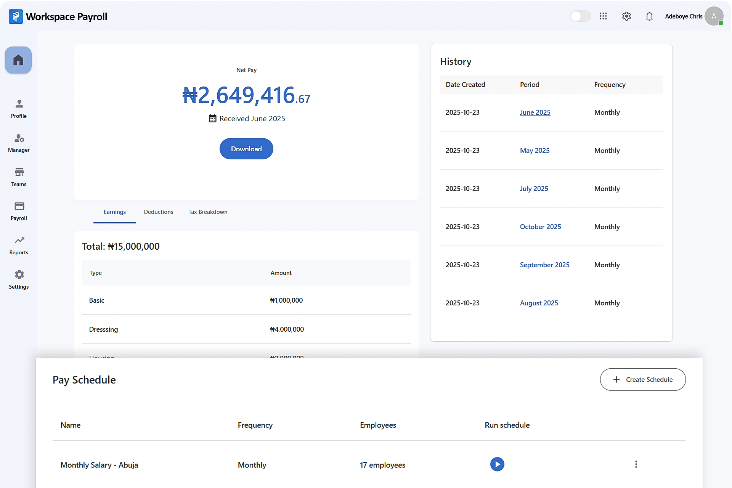
Task: Open the September 2025 payroll period
Action: click(x=544, y=265)
